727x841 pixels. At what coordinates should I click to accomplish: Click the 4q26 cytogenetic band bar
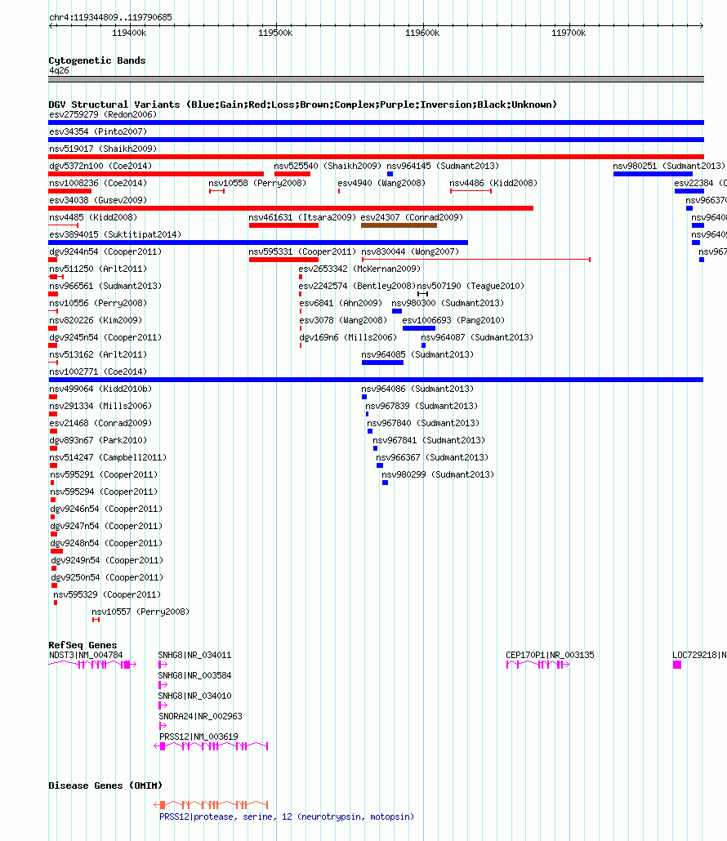click(376, 79)
